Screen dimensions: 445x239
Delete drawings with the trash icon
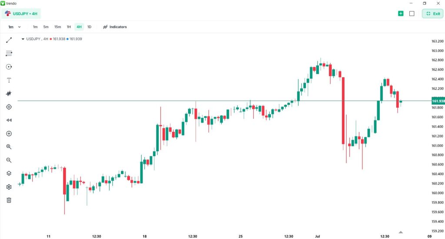9,200
